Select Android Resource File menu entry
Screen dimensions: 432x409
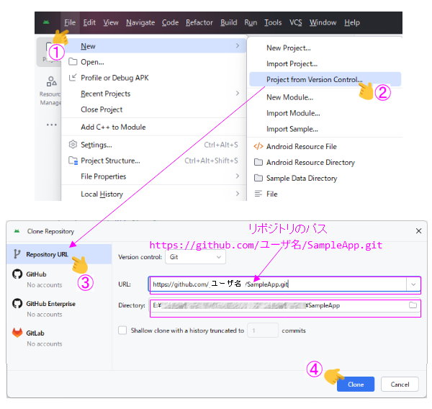pyautogui.click(x=301, y=146)
